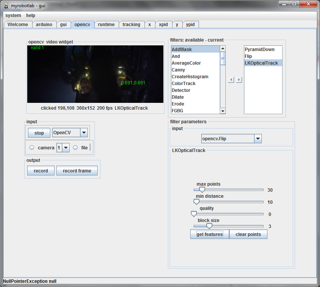Click the NullPointerException status bar message

[30, 281]
